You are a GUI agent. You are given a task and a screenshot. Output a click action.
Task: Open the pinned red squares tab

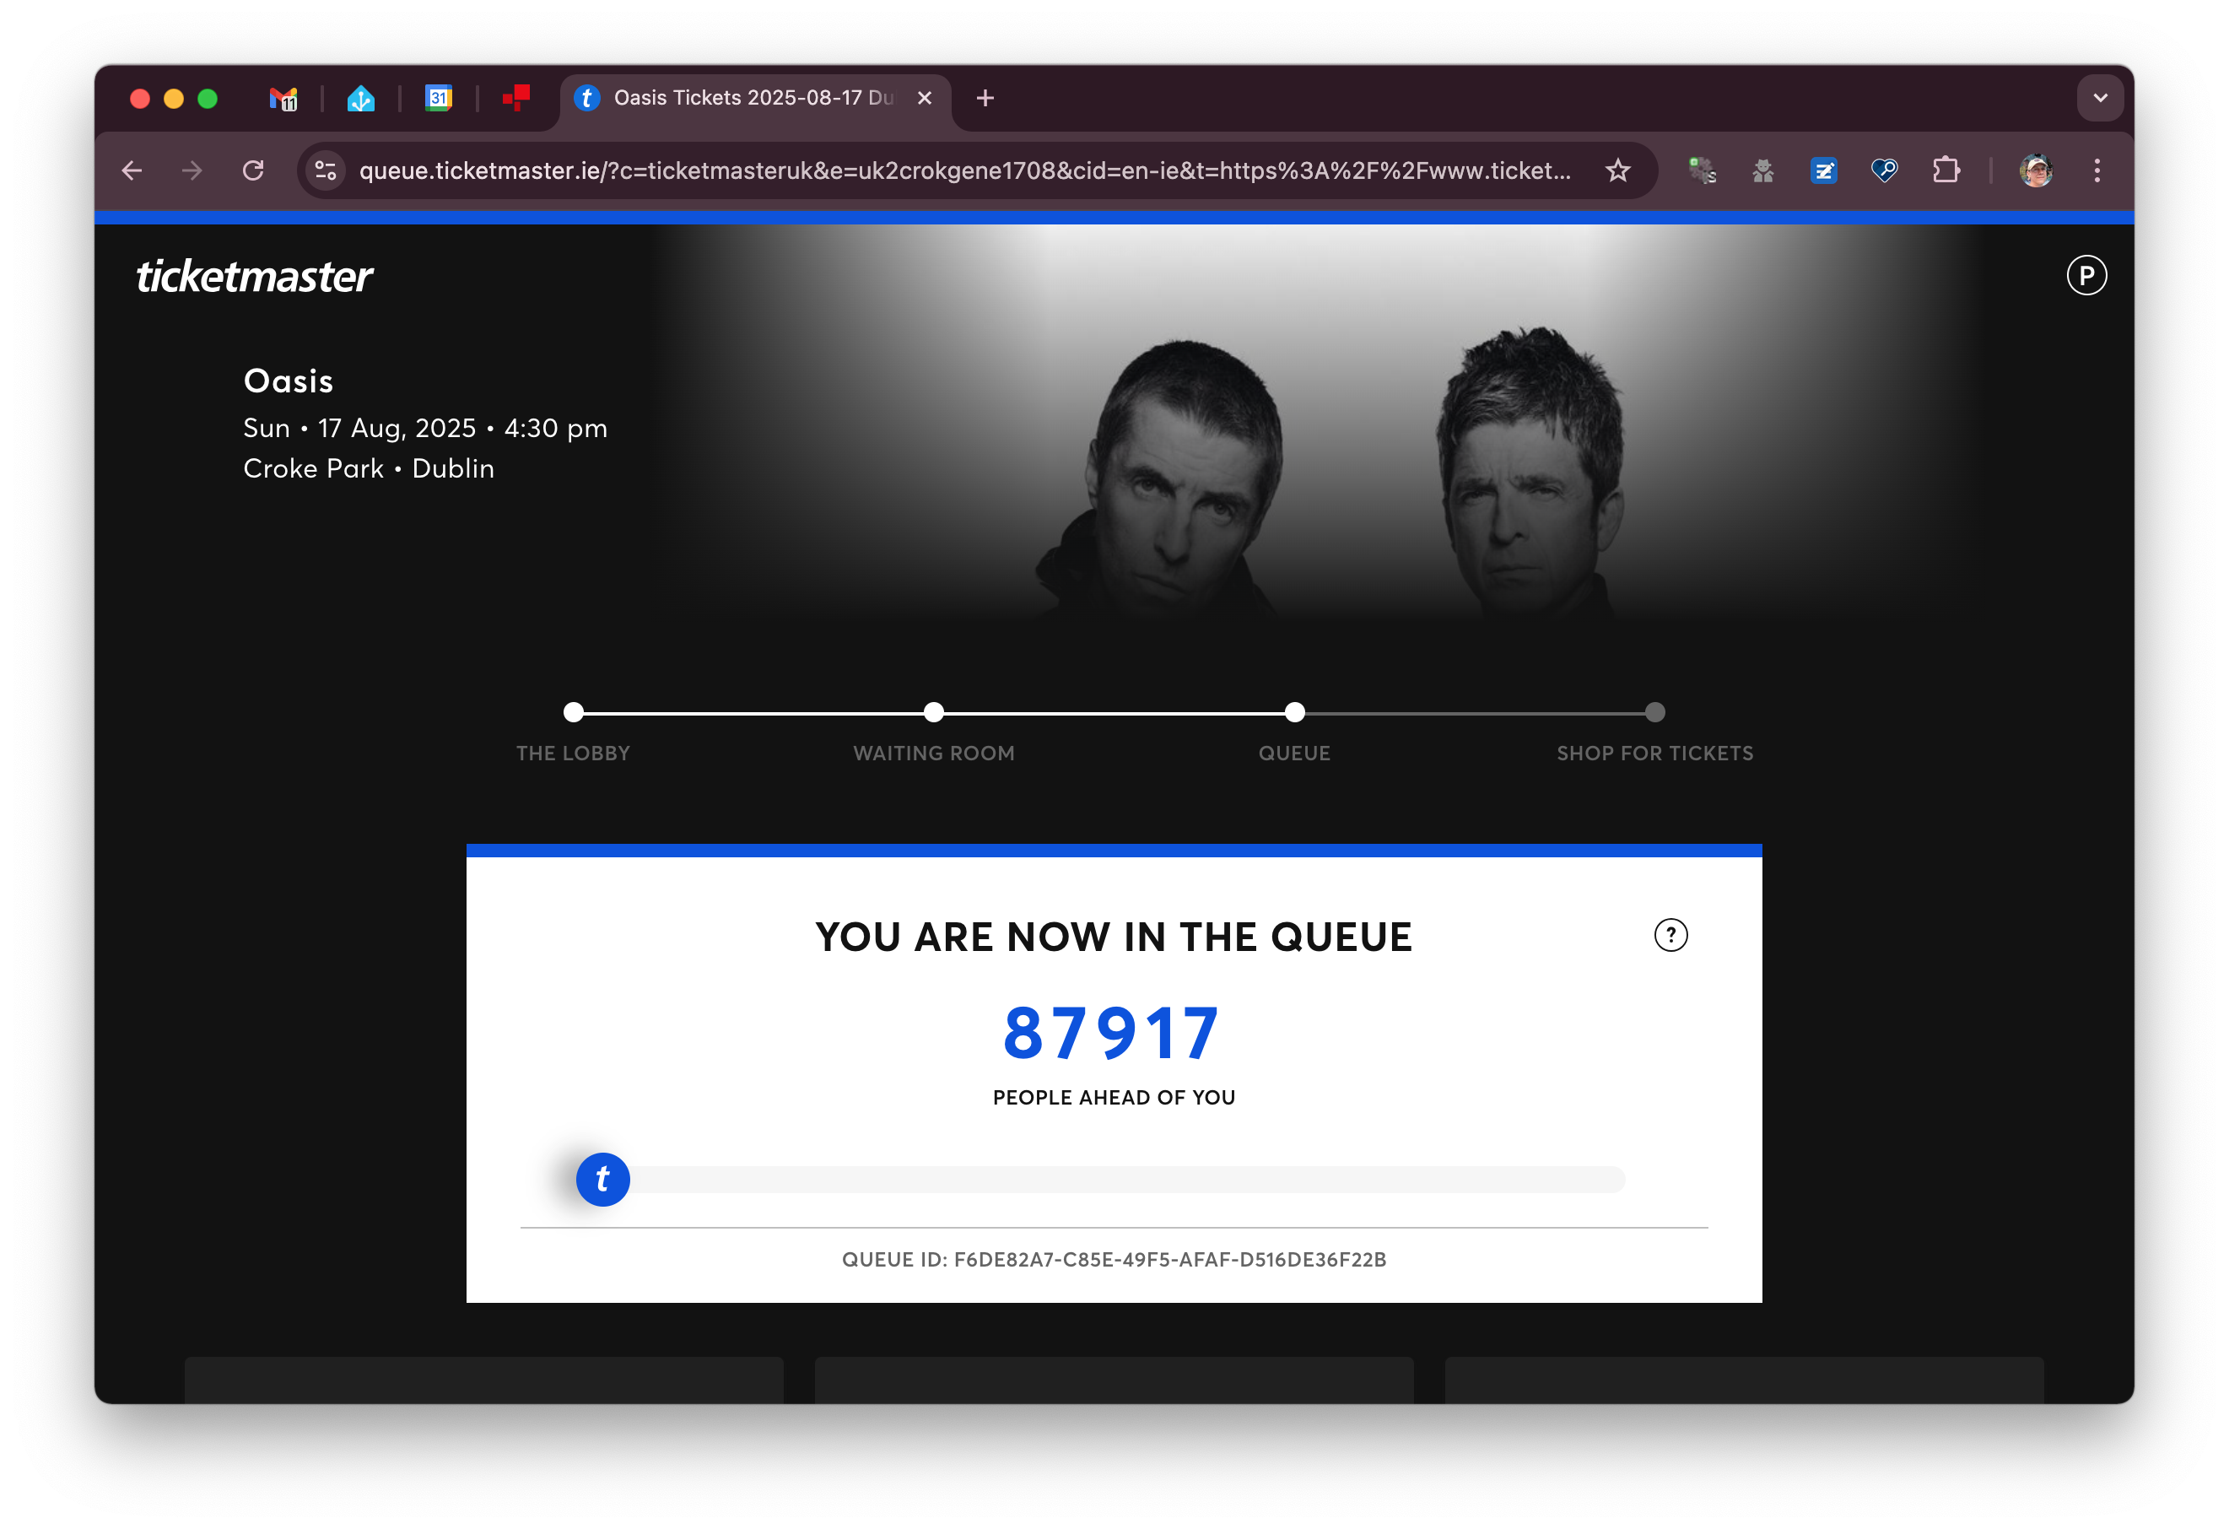click(516, 98)
